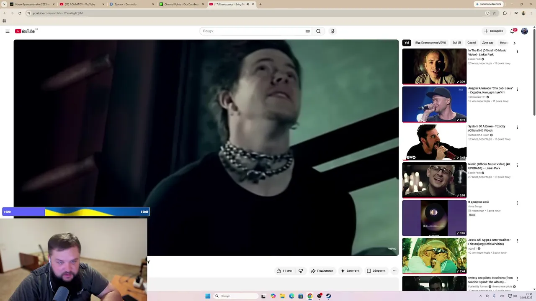
Task: Open the Chrome apps grid shortcut
Action: coord(4,21)
